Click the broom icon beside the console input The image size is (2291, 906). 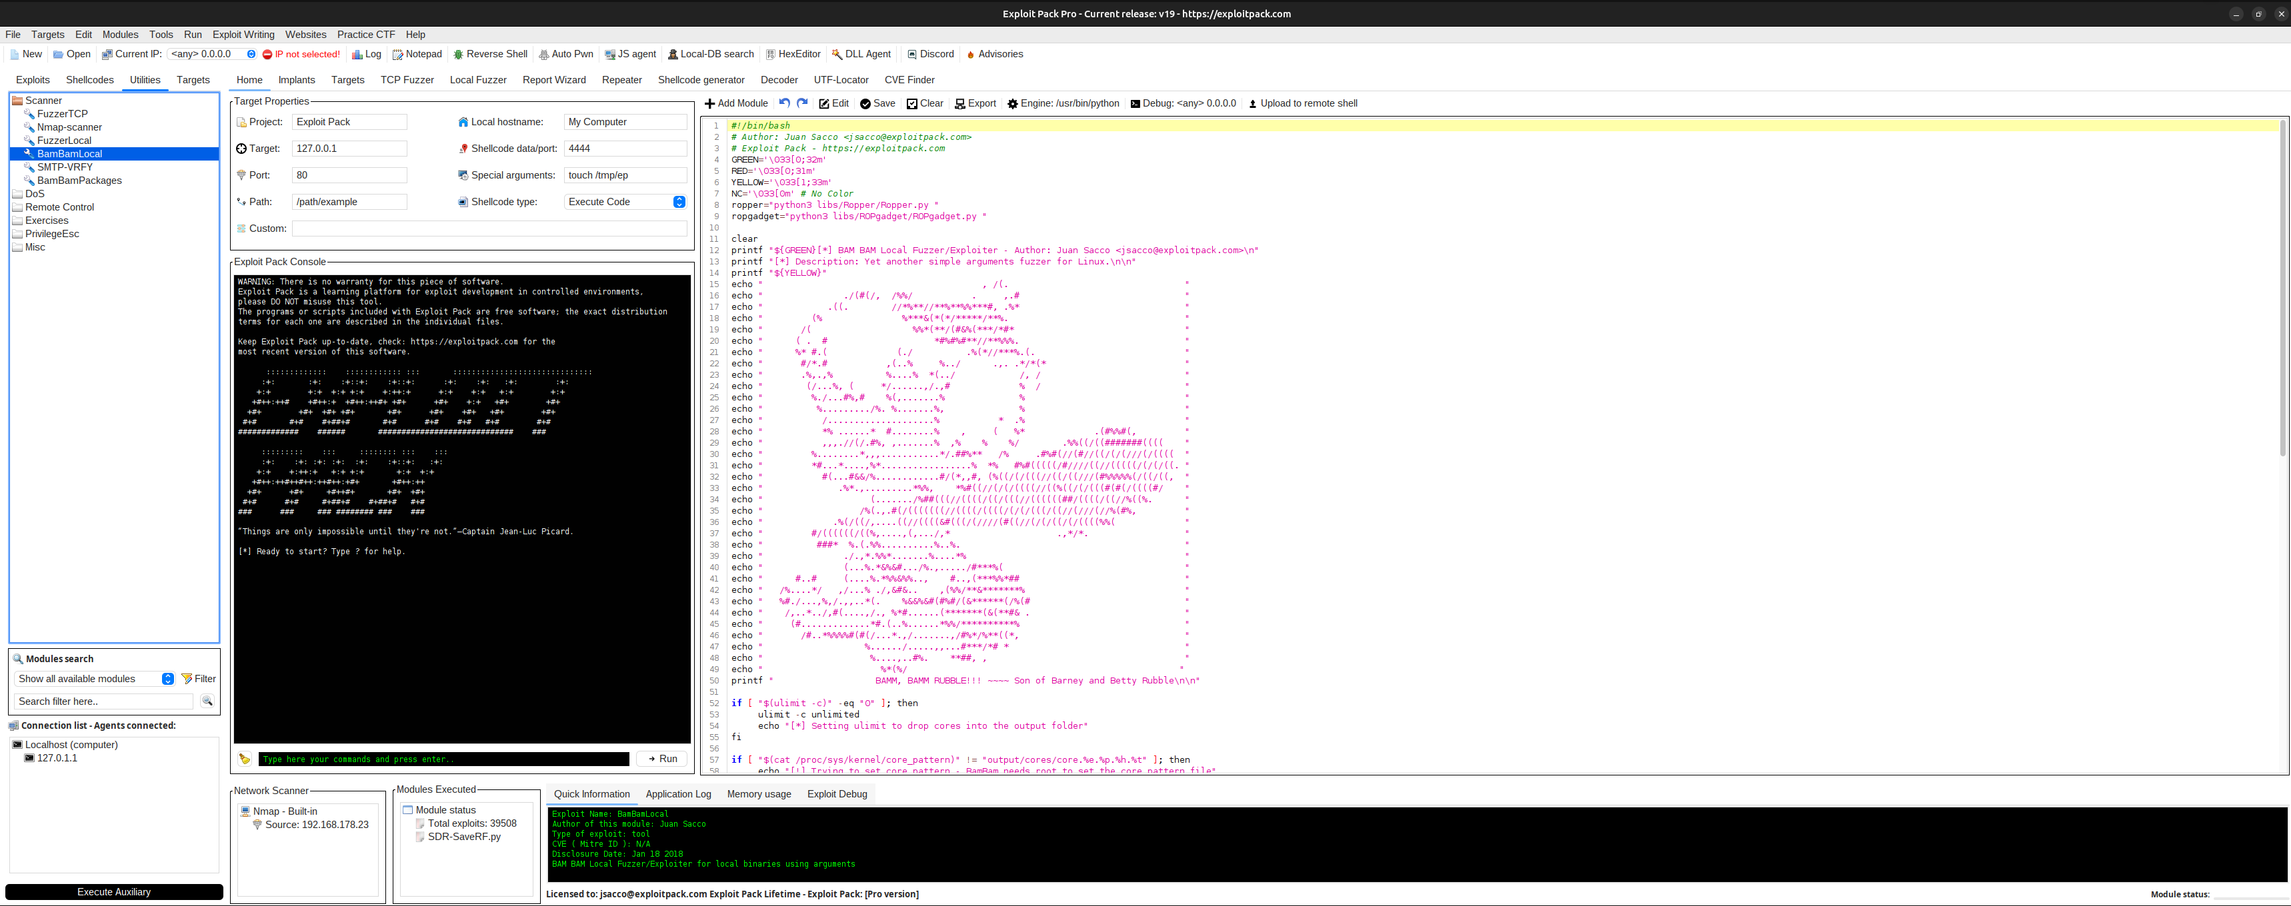(245, 759)
